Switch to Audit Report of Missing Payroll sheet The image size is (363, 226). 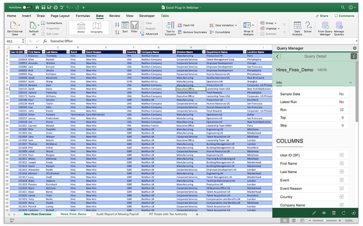point(117,214)
